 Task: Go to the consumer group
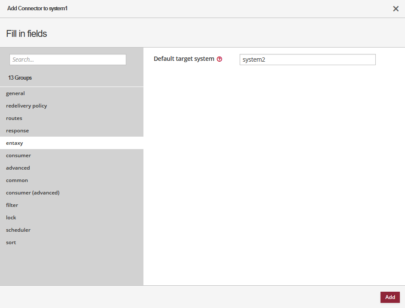(x=18, y=155)
